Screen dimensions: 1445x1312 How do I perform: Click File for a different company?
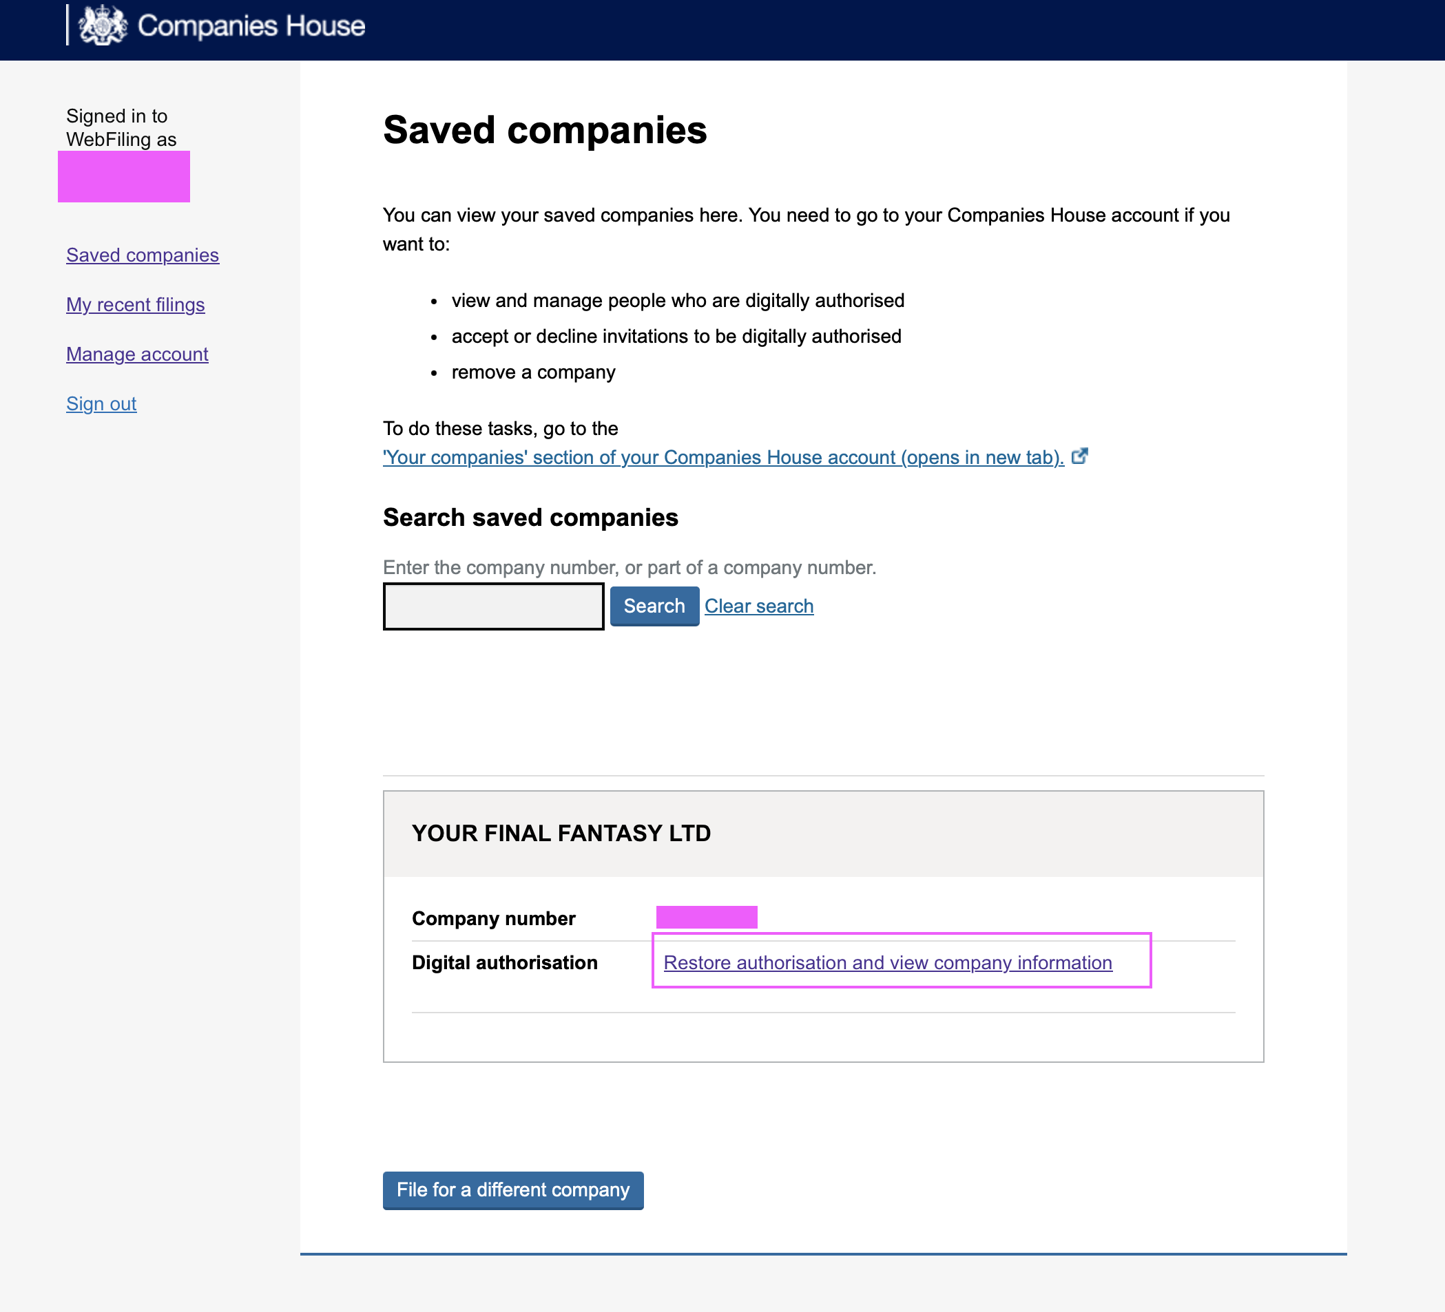[x=513, y=1190]
